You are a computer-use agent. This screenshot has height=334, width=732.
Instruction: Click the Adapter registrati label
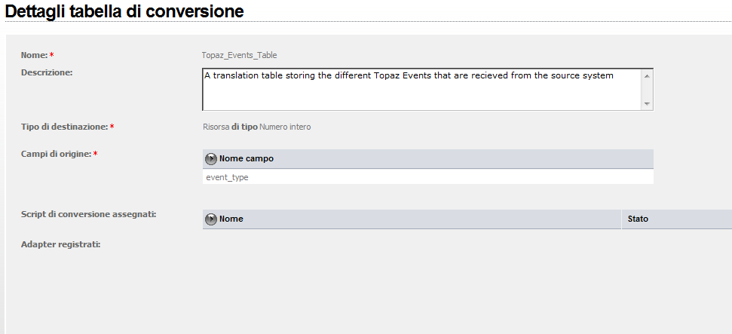click(x=61, y=244)
